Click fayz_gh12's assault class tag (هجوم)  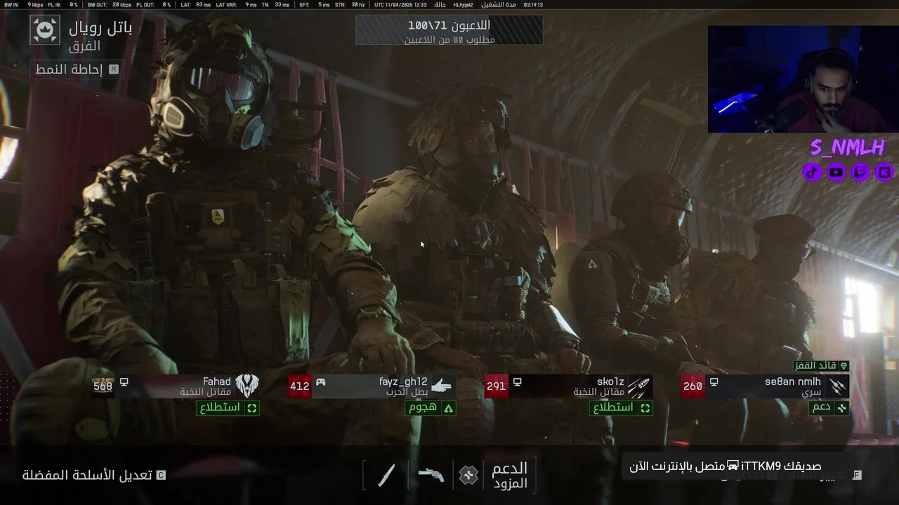(431, 408)
